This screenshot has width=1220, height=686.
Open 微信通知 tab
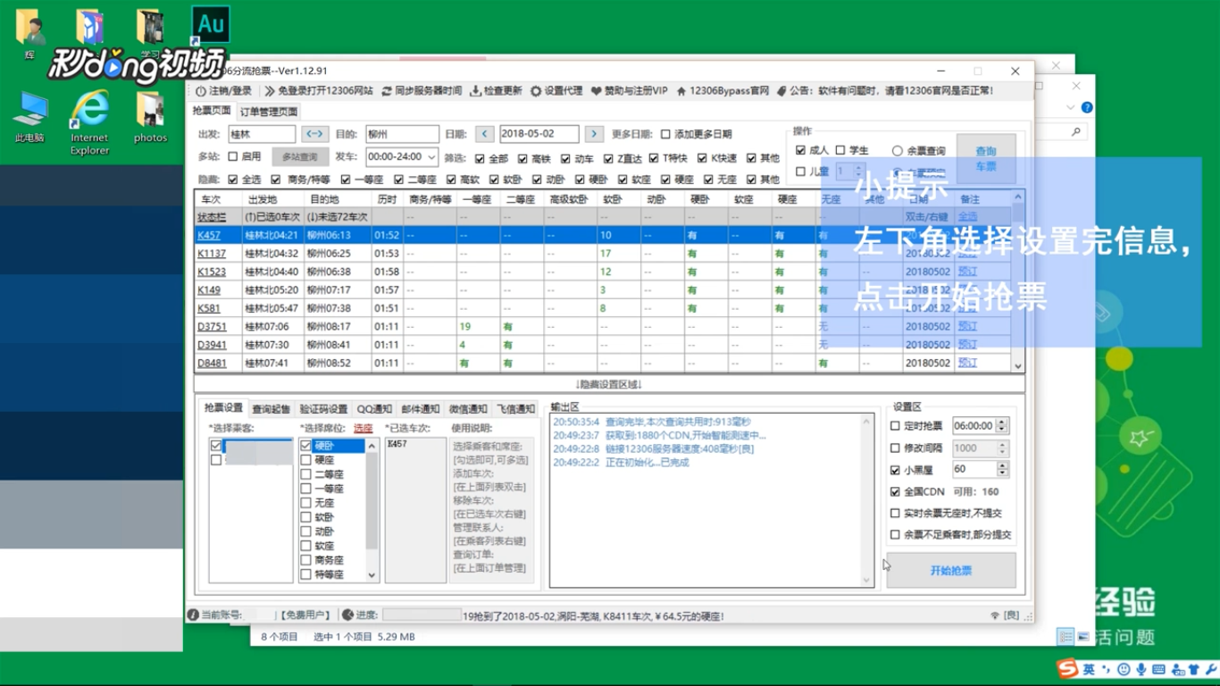(468, 409)
